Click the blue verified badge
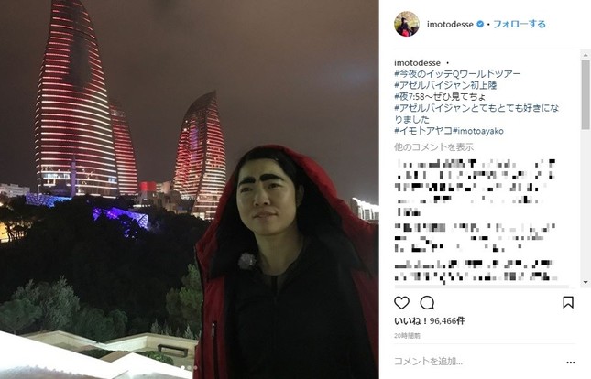This screenshot has height=379, width=591. [x=480, y=24]
